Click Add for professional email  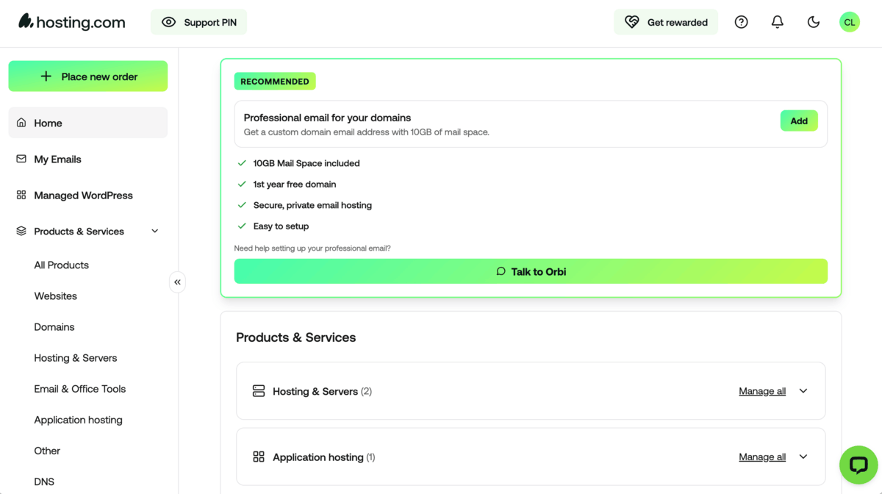[799, 121]
